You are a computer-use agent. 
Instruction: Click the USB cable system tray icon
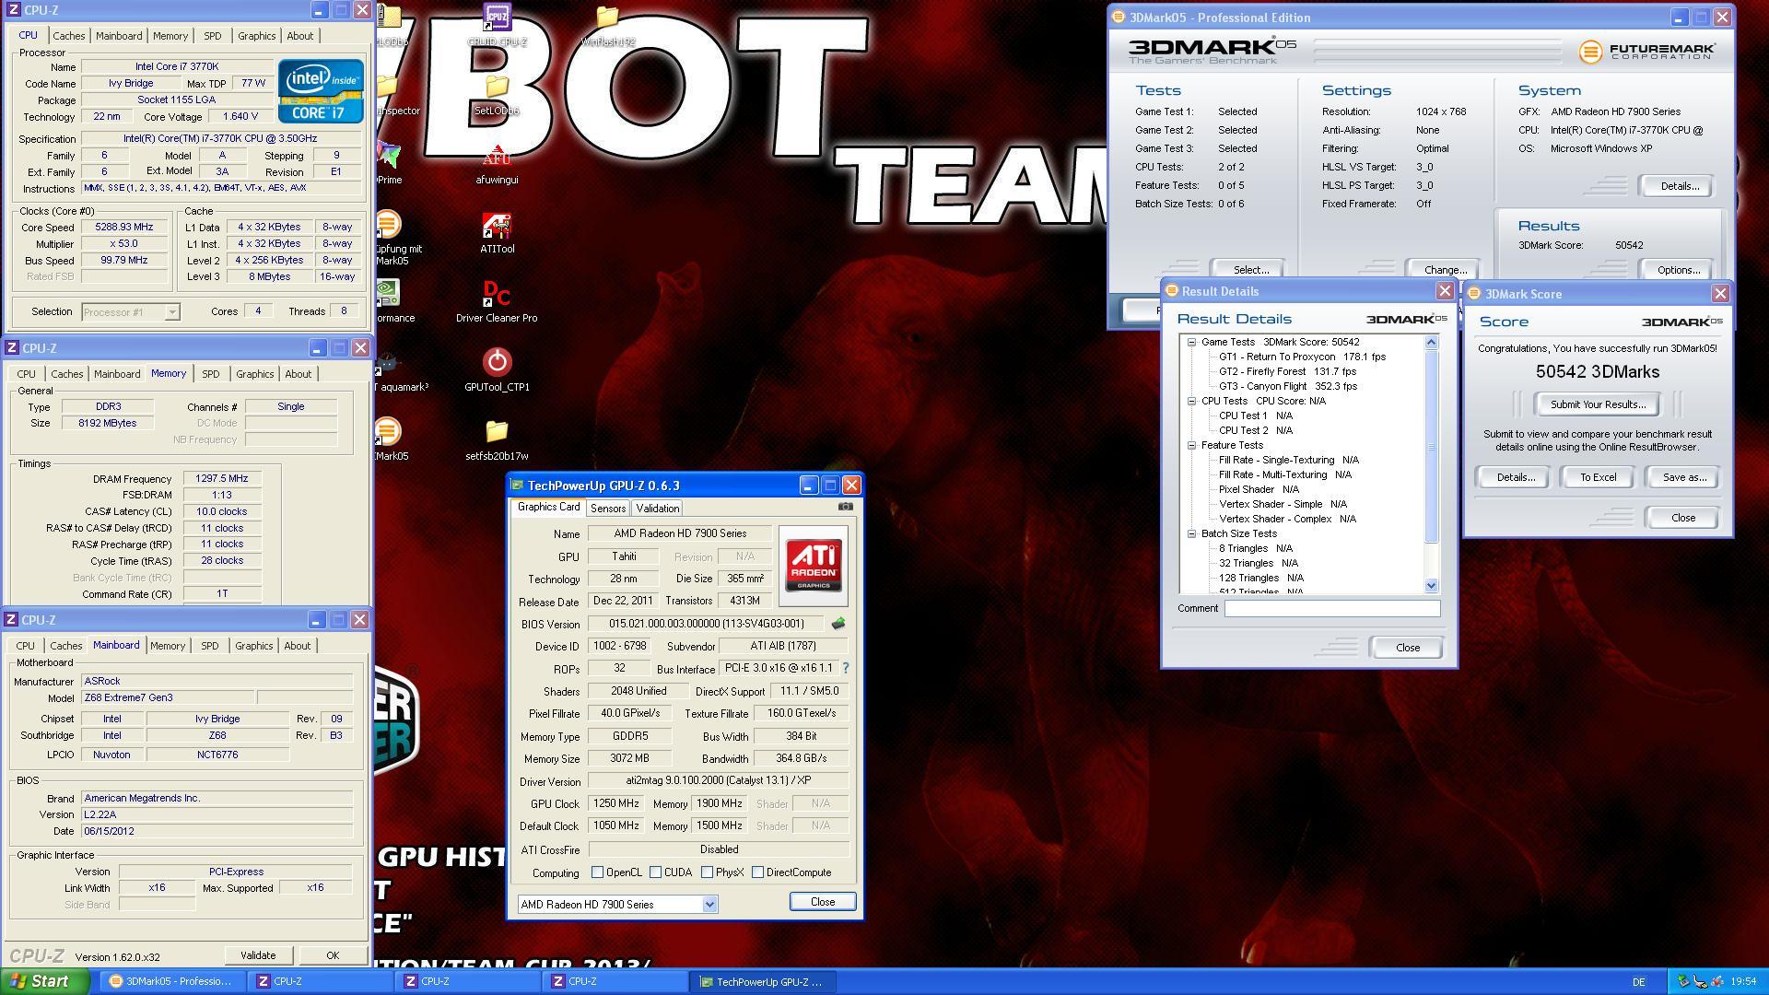pyautogui.click(x=1700, y=981)
